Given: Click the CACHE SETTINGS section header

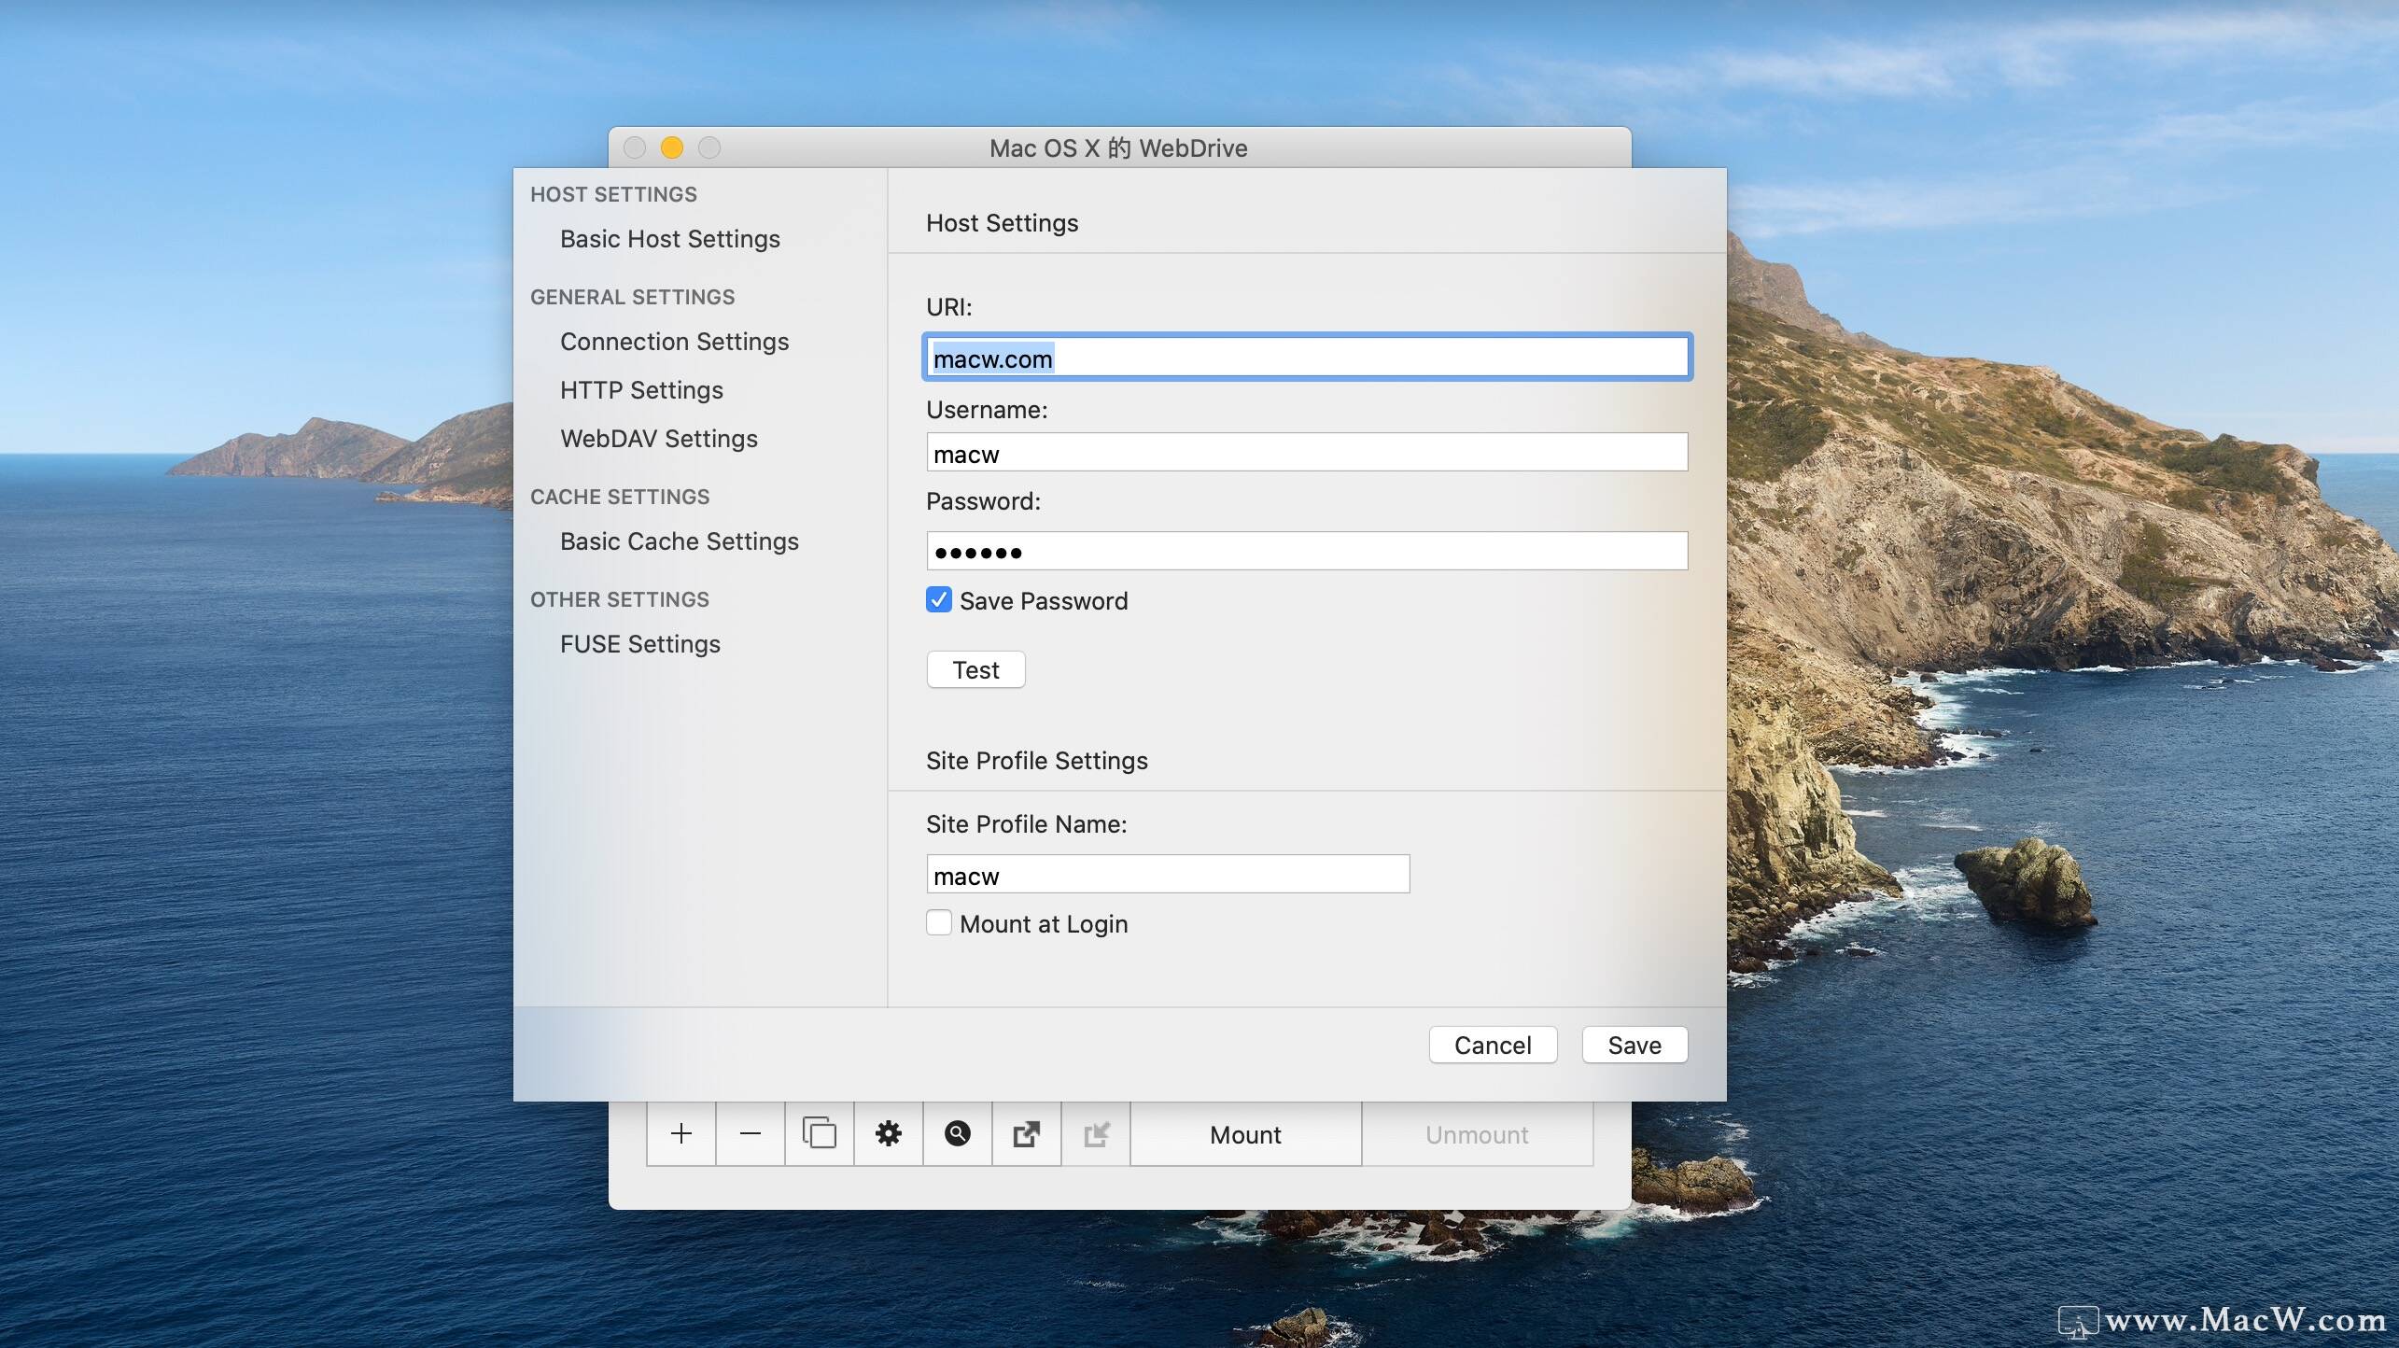Looking at the screenshot, I should coord(620,497).
